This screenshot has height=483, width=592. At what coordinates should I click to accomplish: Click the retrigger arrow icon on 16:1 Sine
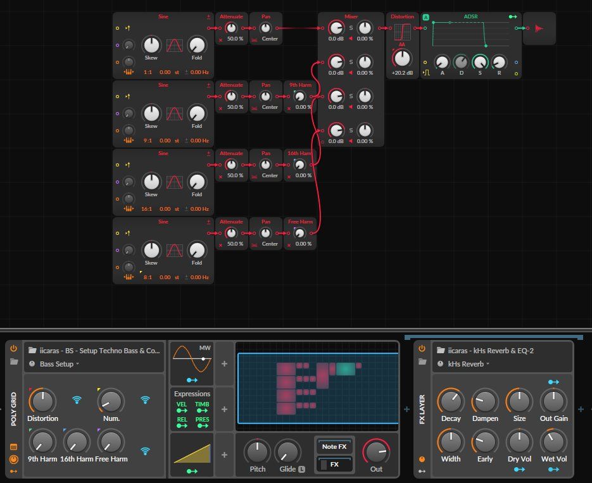coord(128,165)
